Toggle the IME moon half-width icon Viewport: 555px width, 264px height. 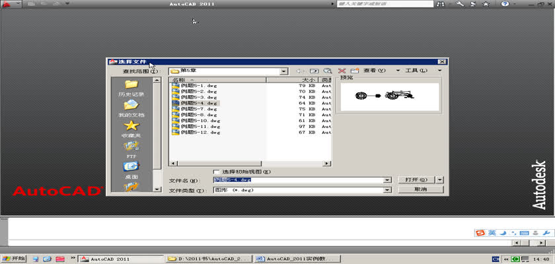[x=503, y=233]
